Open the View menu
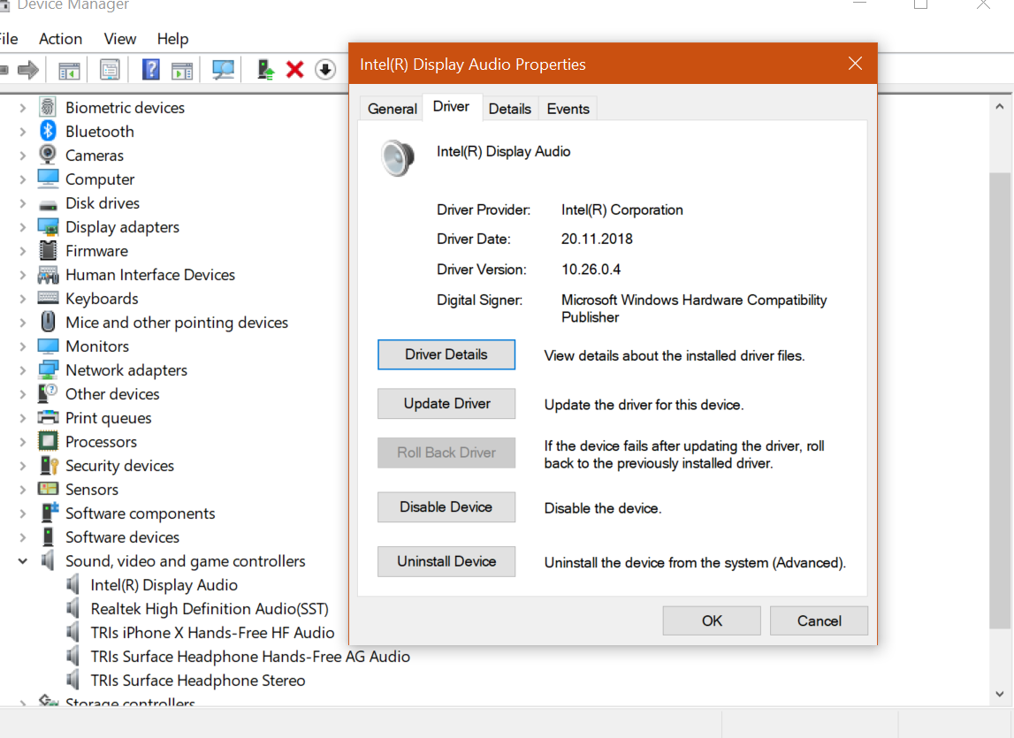1014x738 pixels. point(120,39)
